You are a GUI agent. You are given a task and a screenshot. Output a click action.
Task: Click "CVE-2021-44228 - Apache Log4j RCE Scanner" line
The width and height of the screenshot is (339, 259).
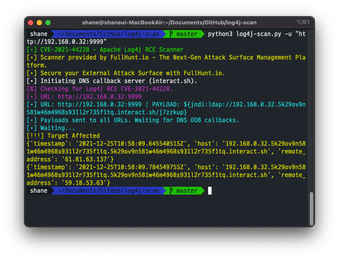coord(105,50)
